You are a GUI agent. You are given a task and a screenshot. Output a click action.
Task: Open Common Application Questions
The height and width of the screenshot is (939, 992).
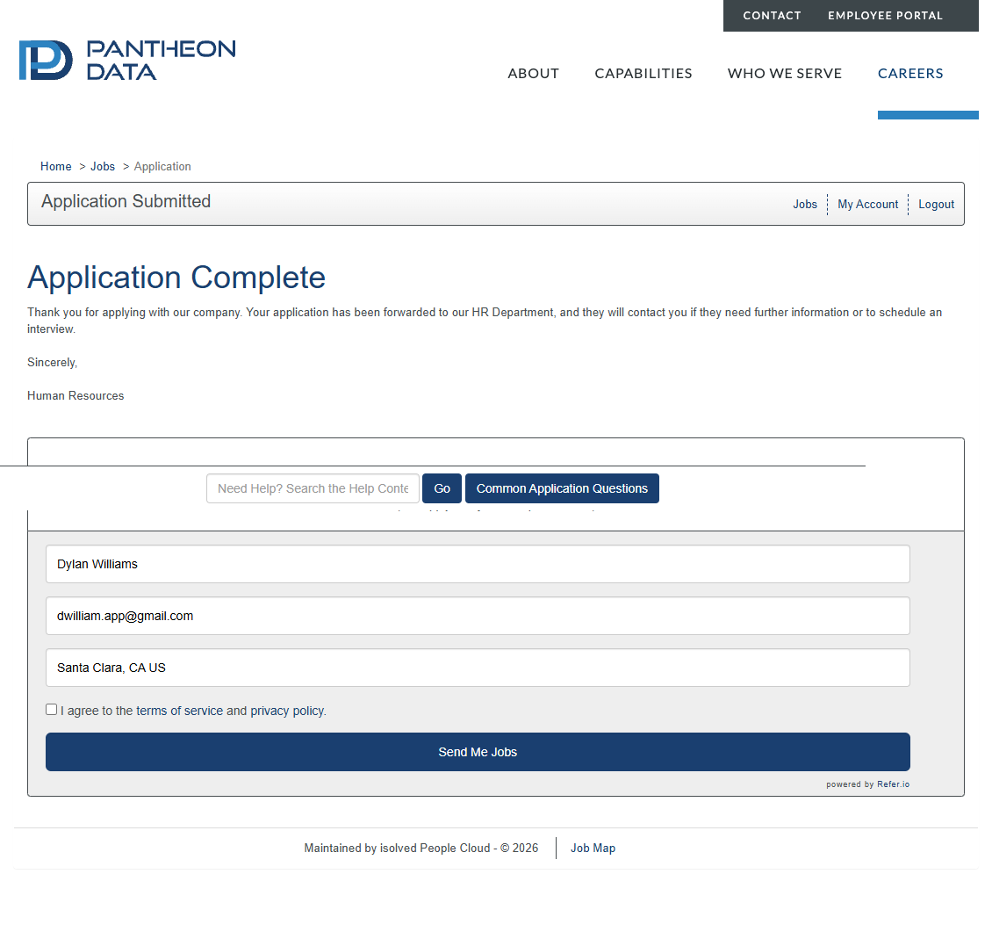562,489
